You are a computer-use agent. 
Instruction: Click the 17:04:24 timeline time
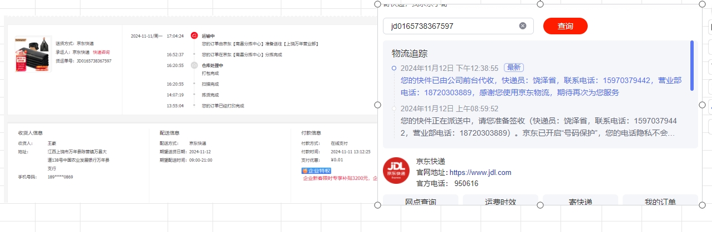click(x=175, y=36)
